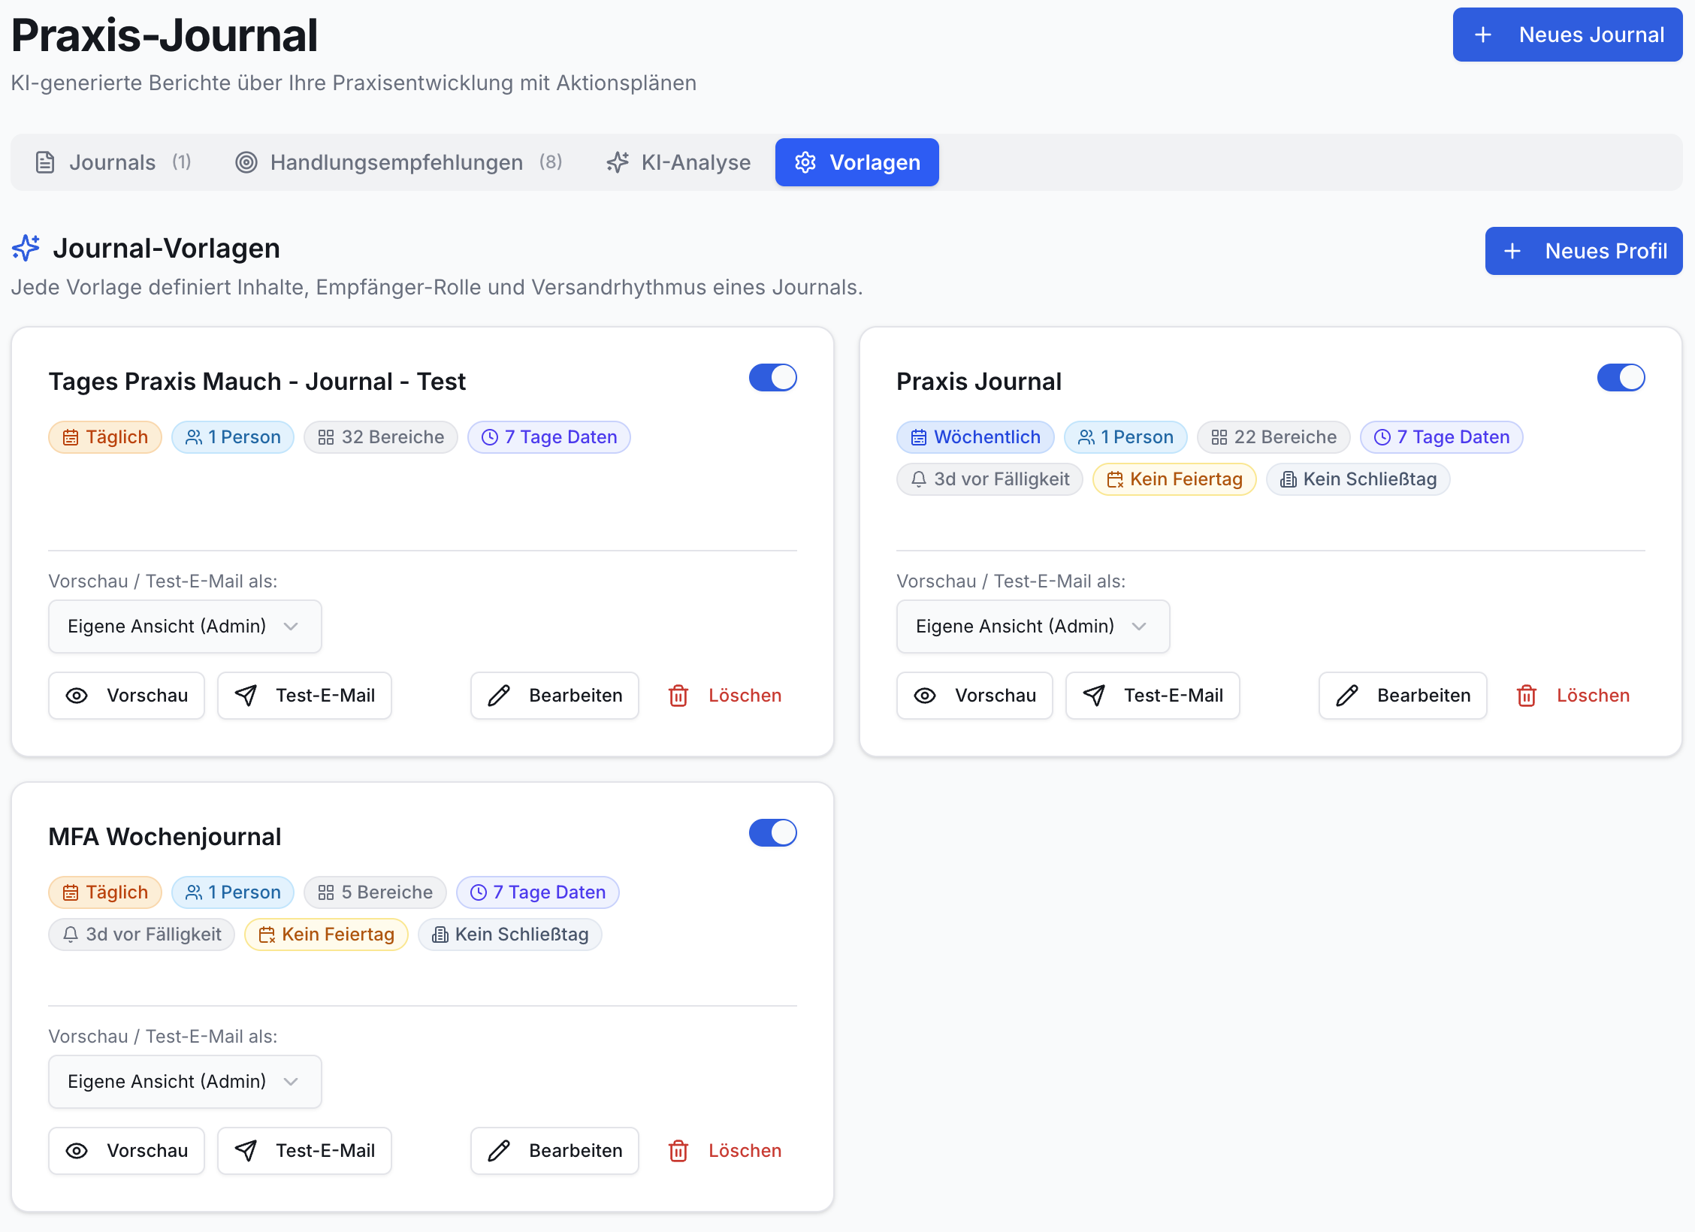Click calendar-x icon in Praxis Journal Kein Feiertag badge
The height and width of the screenshot is (1232, 1695).
tap(1116, 479)
